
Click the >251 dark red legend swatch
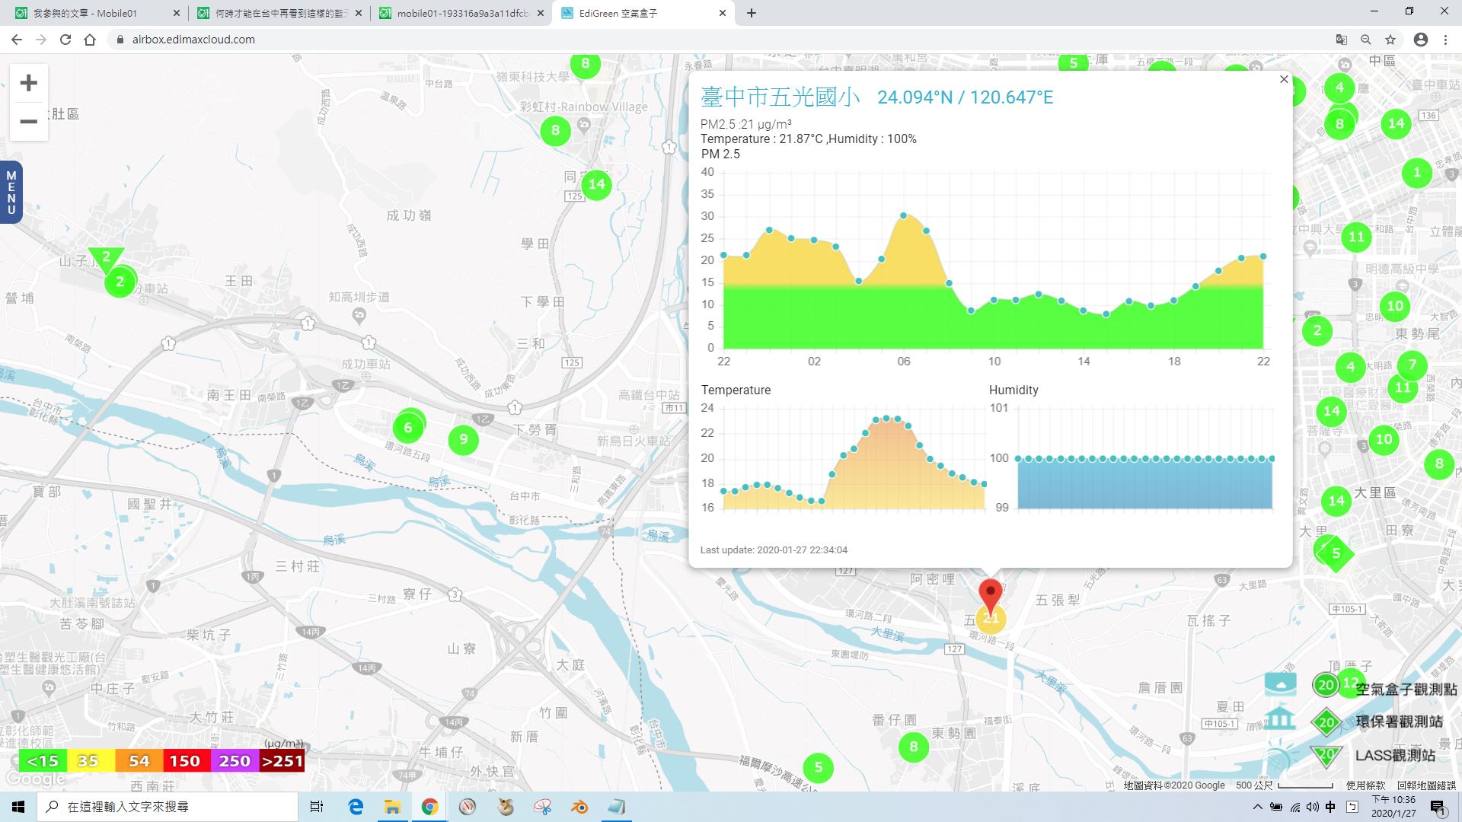tap(282, 760)
